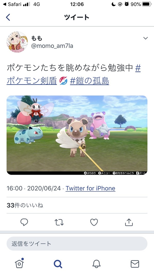Open the Pokémon game screenshot image

pyautogui.click(x=77, y=135)
